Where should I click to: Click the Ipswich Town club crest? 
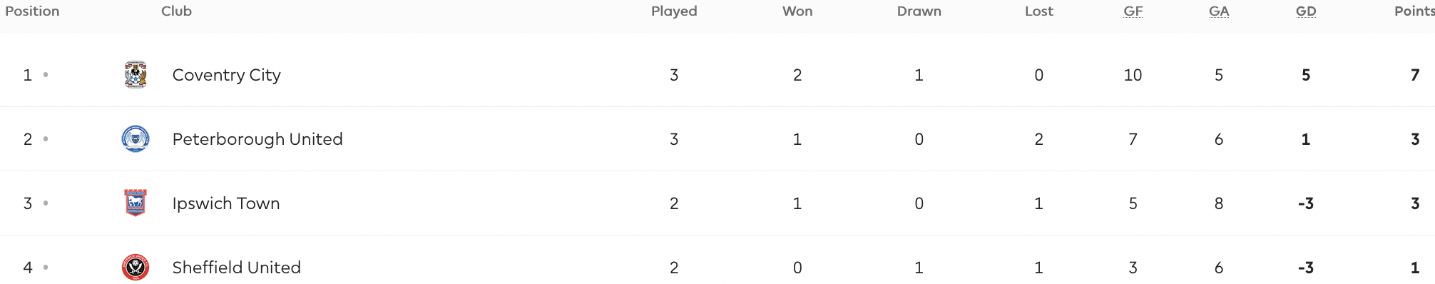(x=136, y=203)
